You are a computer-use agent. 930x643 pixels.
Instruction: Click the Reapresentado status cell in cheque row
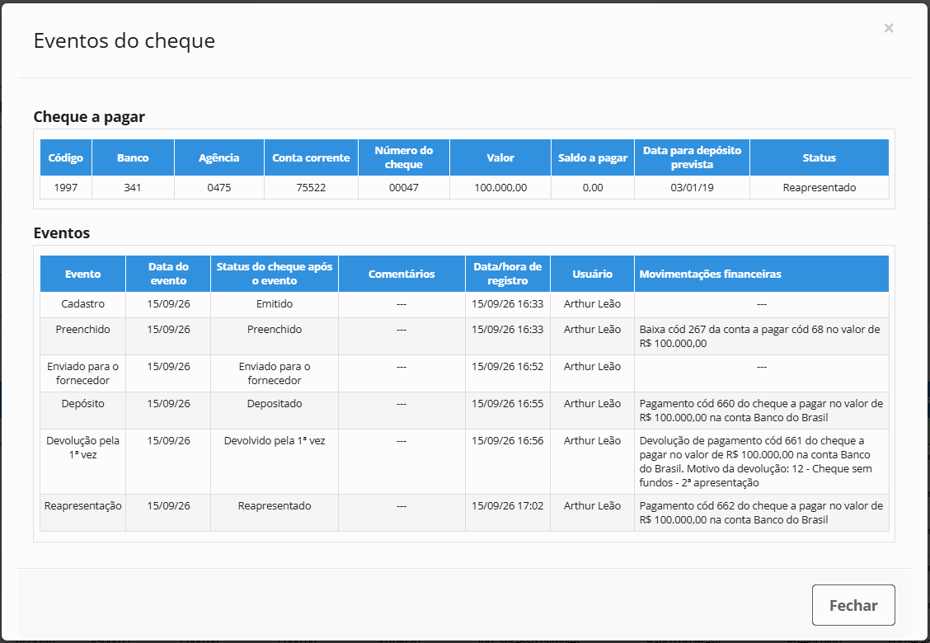[x=819, y=187]
